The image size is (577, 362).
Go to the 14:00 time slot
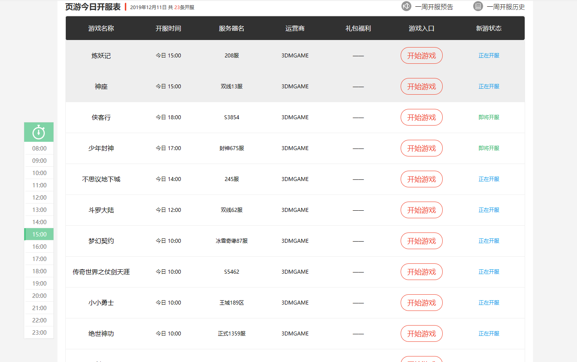click(39, 222)
